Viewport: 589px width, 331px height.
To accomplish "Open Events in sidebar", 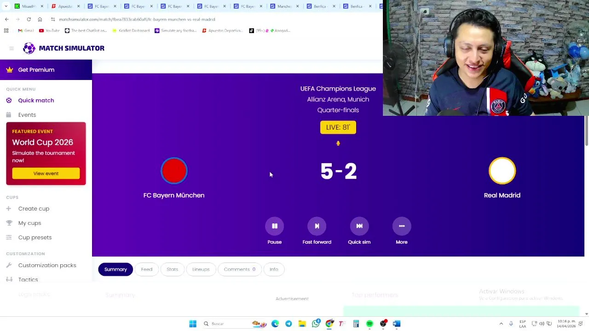I will (27, 114).
